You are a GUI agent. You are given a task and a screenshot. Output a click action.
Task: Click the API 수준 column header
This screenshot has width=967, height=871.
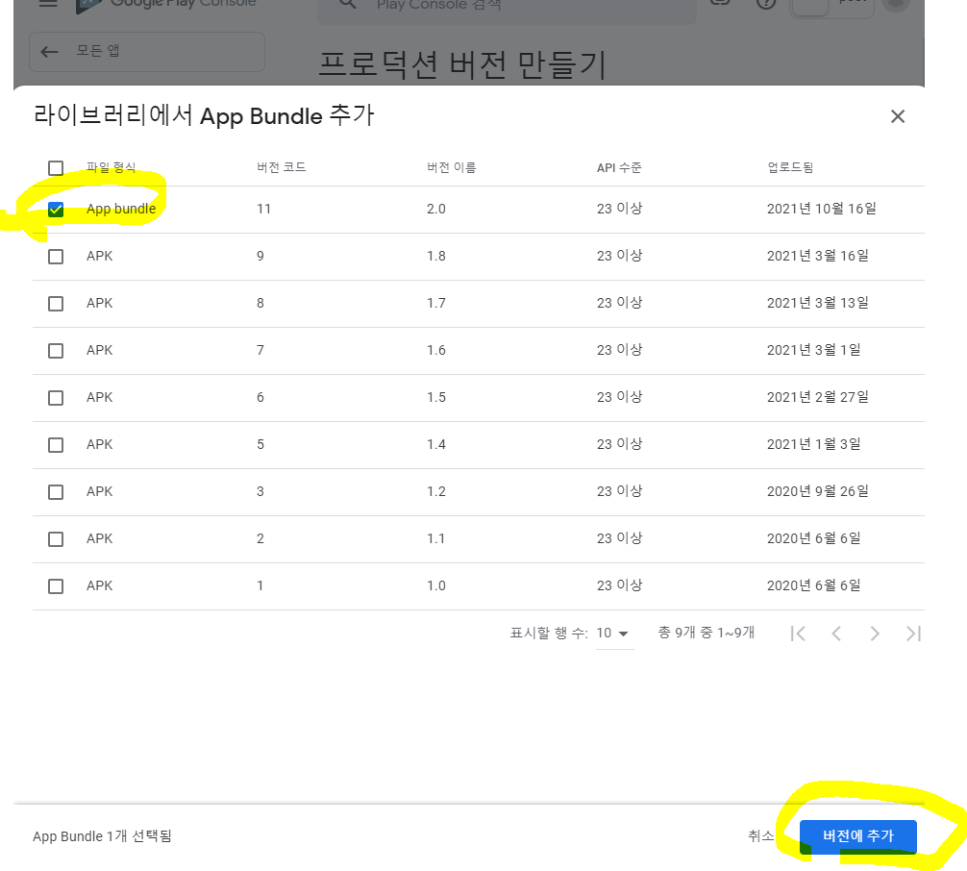(619, 167)
